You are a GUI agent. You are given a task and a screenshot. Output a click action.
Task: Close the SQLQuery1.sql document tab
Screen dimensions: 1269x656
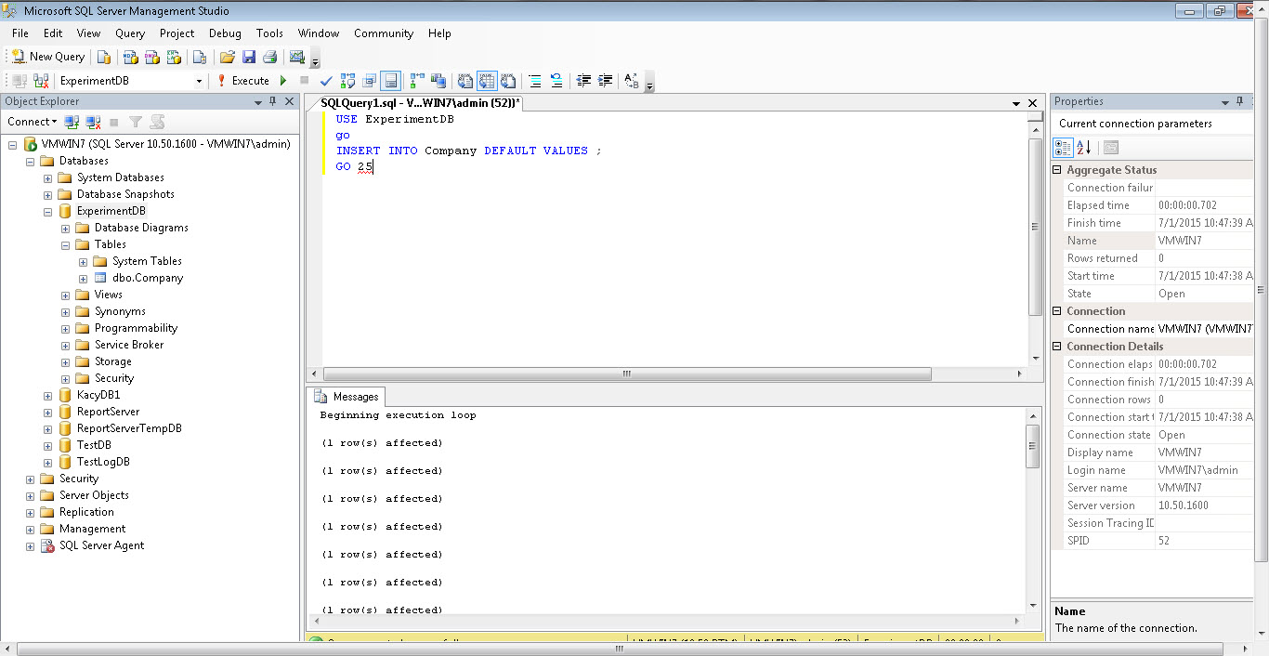tap(1033, 104)
